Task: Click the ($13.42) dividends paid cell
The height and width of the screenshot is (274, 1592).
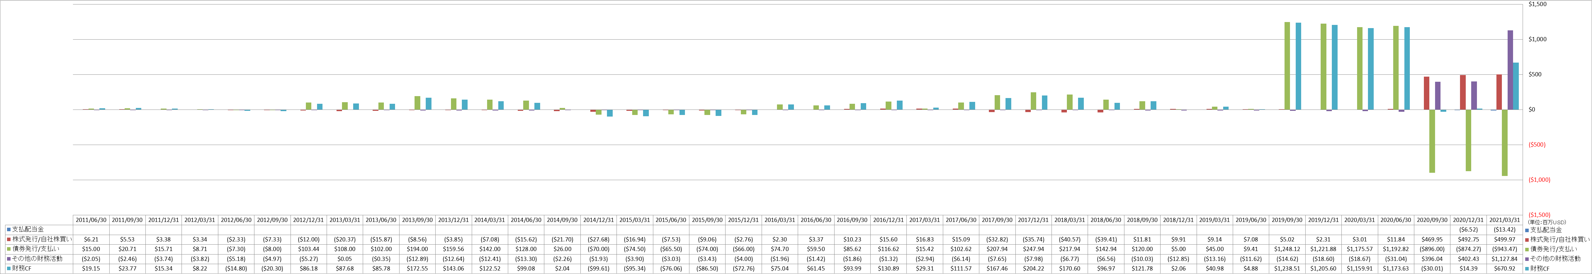Action: (x=1505, y=230)
